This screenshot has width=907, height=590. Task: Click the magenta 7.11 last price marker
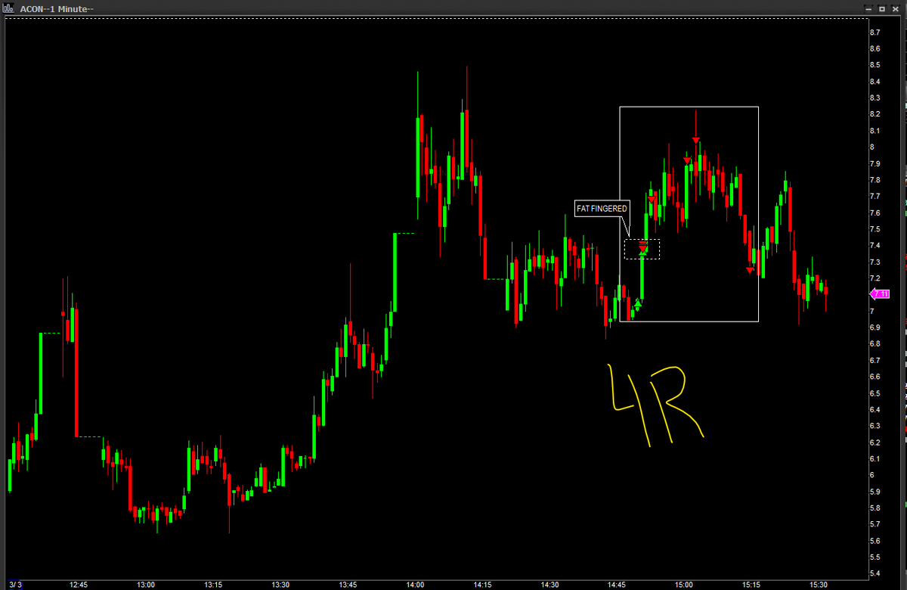[881, 293]
